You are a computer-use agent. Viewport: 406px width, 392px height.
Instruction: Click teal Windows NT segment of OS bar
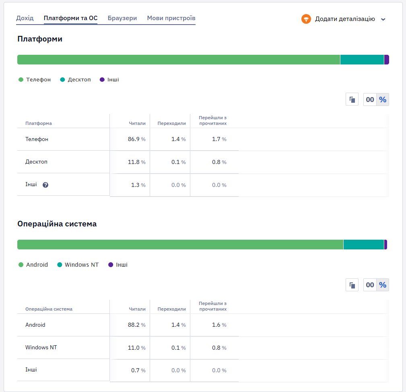click(363, 245)
